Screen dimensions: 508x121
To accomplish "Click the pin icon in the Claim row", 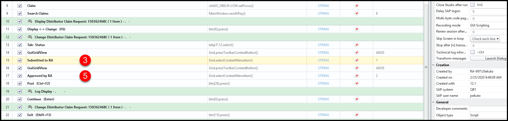I will [x=357, y=6].
